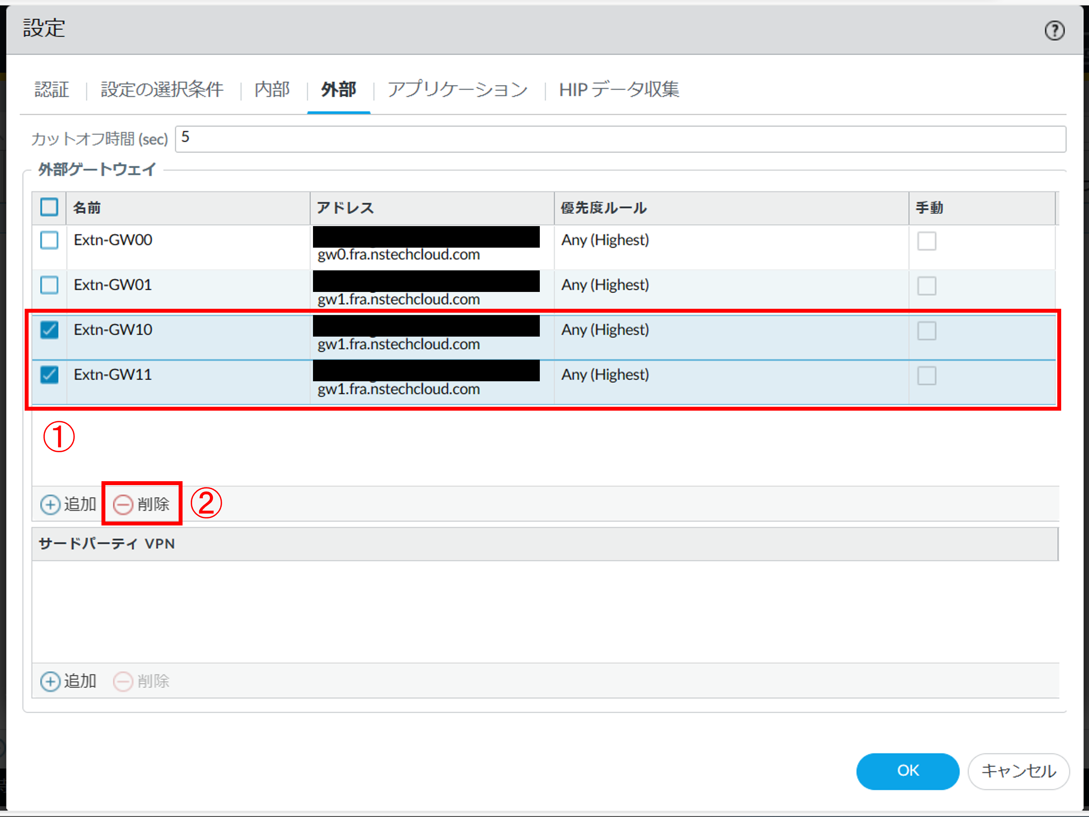
Task: Check the Extn-GW00 row checkbox
Action: (49, 240)
